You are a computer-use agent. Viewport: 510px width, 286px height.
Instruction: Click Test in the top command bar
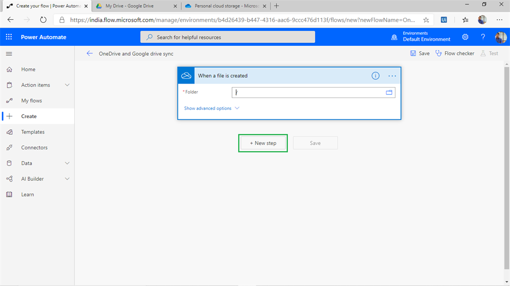(489, 53)
